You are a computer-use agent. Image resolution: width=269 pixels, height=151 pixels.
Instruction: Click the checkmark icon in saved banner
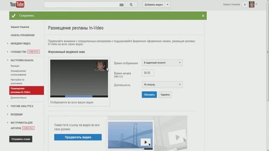(x=13, y=16)
